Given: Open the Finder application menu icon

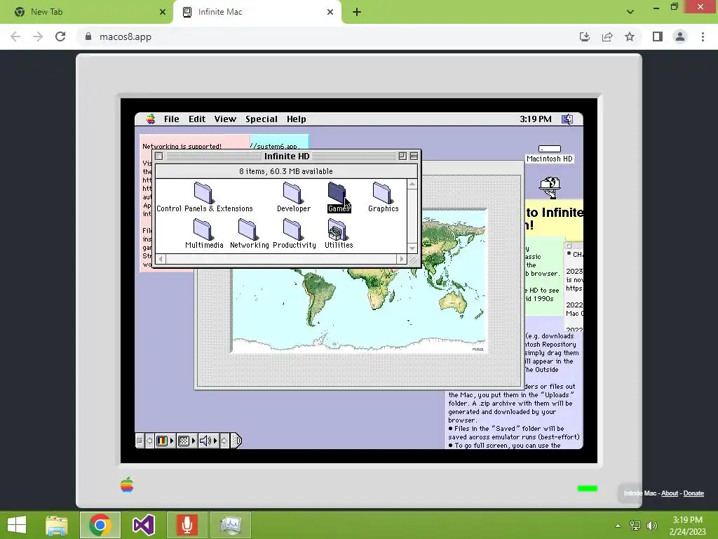Looking at the screenshot, I should tap(567, 119).
